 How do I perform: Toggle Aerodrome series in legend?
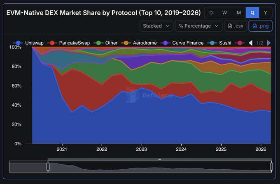[x=139, y=43]
